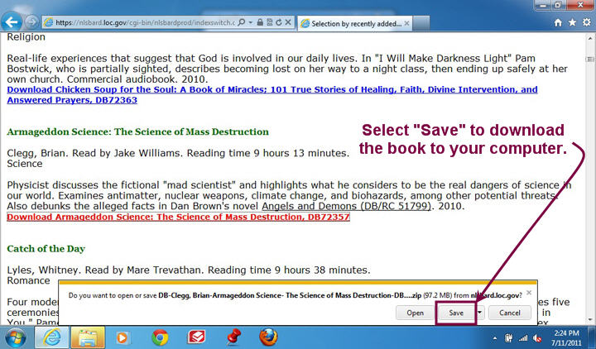This screenshot has height=349, width=596.
Task: Launch Firefox from the taskbar
Action: coord(268,337)
